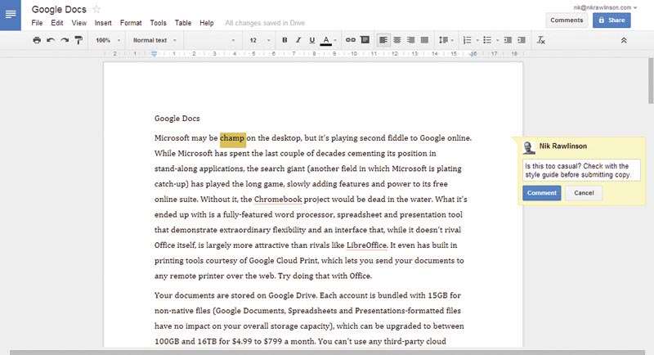Open the View menu
Viewport: 654px width, 355px height.
(x=78, y=23)
